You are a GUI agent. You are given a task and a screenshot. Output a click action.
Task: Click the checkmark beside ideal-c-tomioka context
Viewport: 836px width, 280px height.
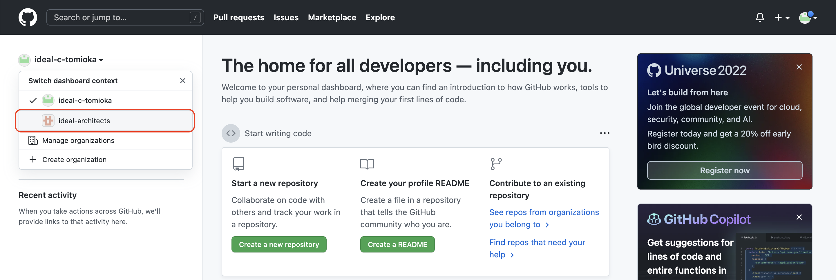point(32,100)
